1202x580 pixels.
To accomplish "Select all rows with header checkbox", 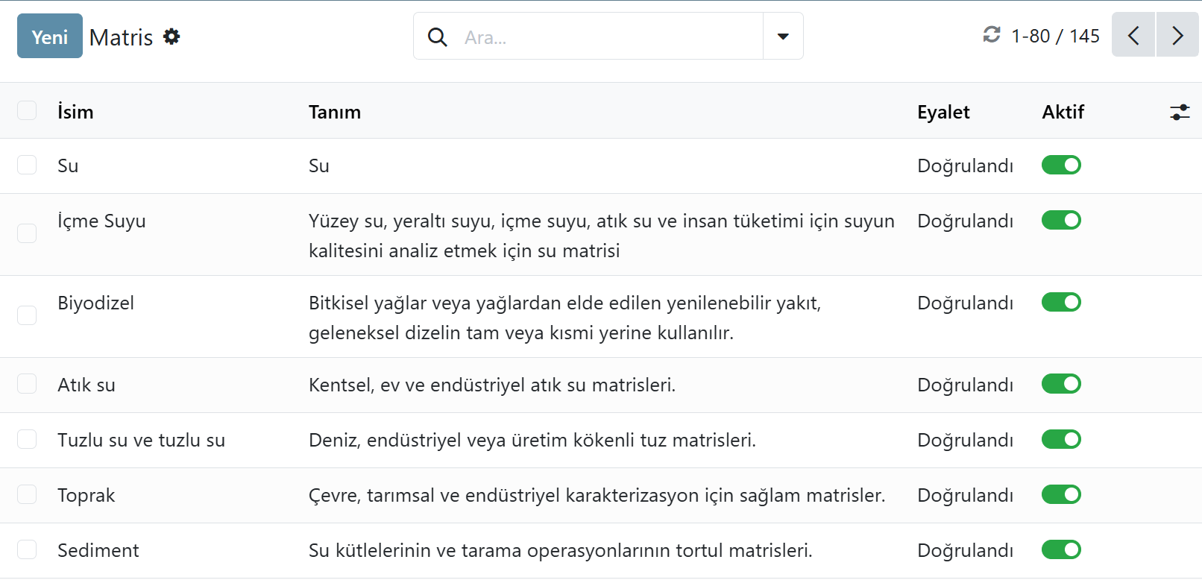I will (x=27, y=110).
